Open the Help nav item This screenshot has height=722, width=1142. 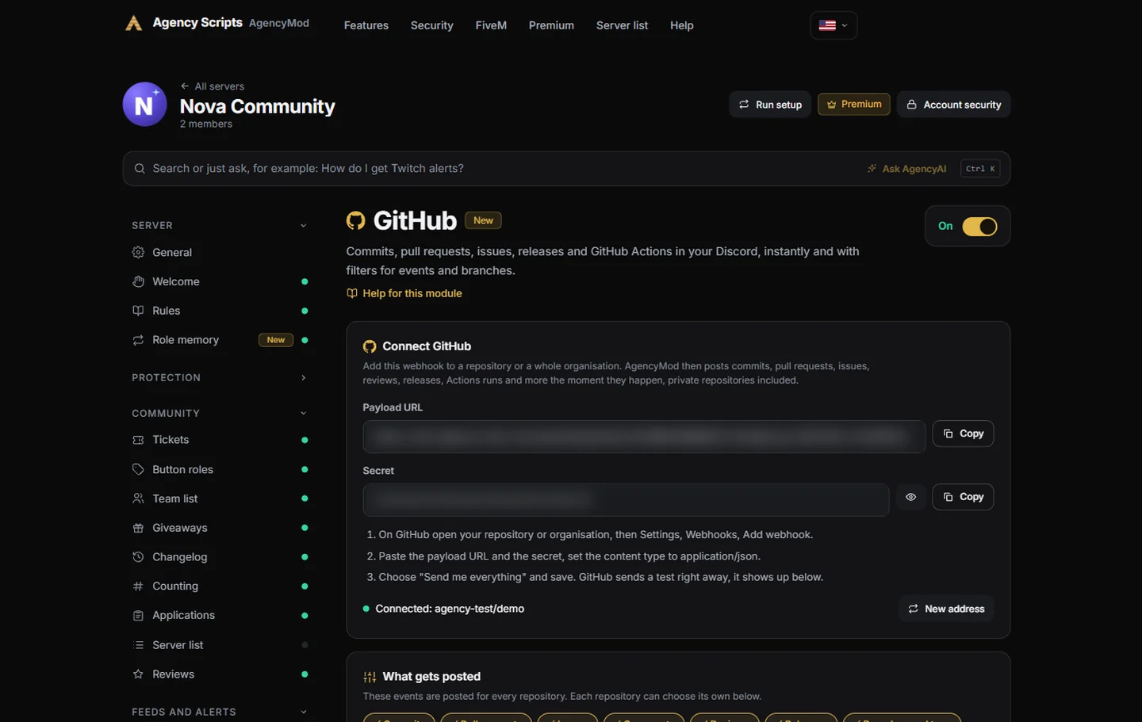(682, 25)
